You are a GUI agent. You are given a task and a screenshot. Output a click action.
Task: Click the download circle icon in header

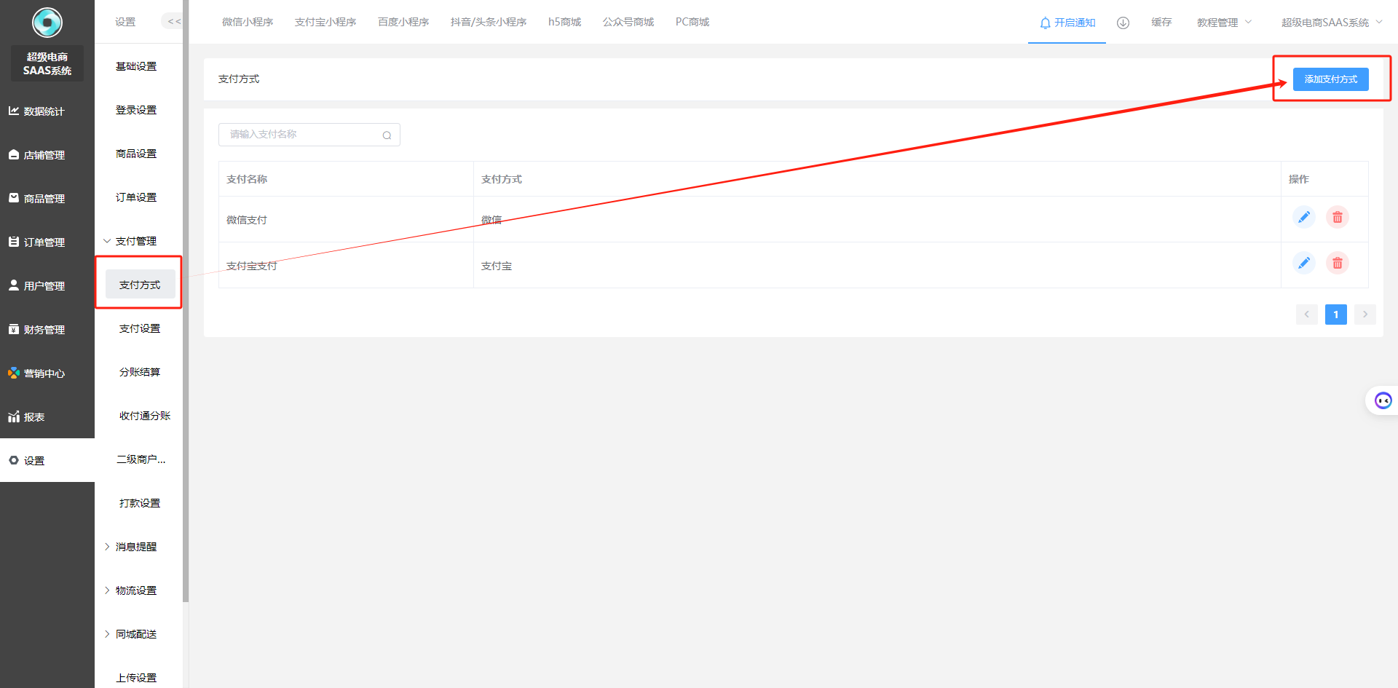(1123, 23)
